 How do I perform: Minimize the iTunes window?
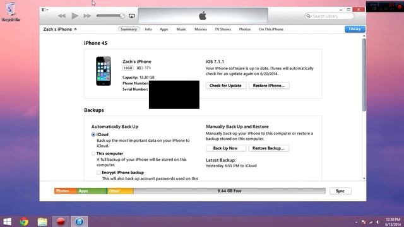coord(341,10)
